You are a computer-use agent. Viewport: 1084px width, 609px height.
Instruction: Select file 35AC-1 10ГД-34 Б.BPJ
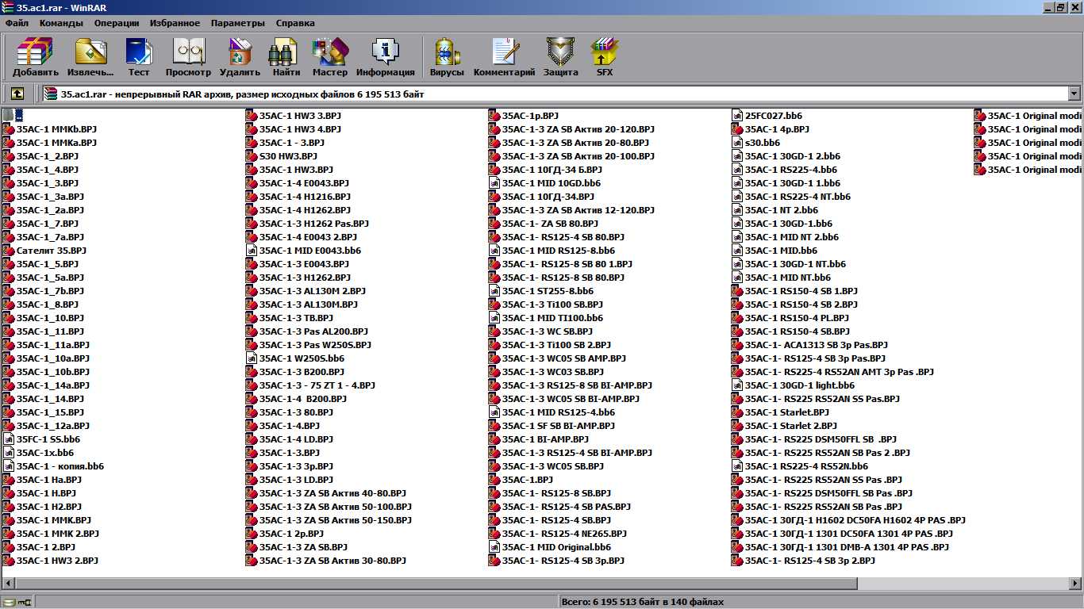552,169
